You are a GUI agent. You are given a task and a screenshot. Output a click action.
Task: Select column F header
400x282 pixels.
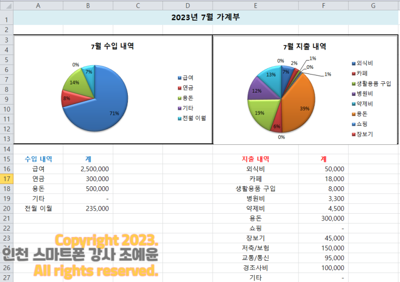323,6
